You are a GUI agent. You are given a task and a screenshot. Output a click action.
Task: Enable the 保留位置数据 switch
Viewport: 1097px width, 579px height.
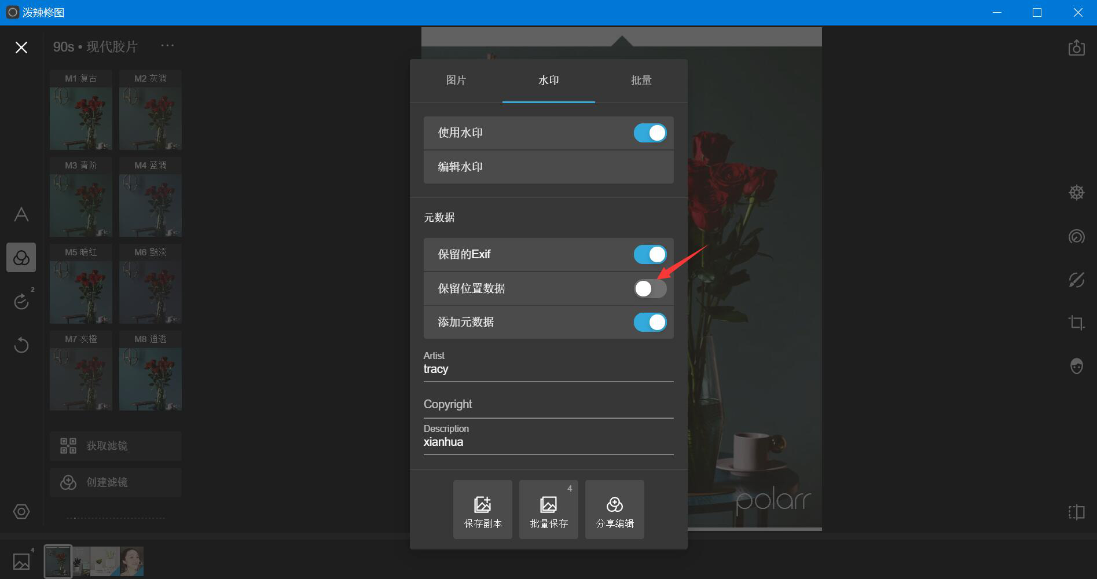point(650,288)
